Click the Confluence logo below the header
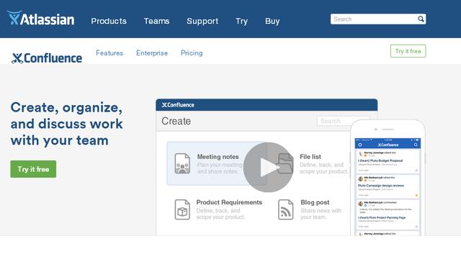The height and width of the screenshot is (262, 461). 47,58
